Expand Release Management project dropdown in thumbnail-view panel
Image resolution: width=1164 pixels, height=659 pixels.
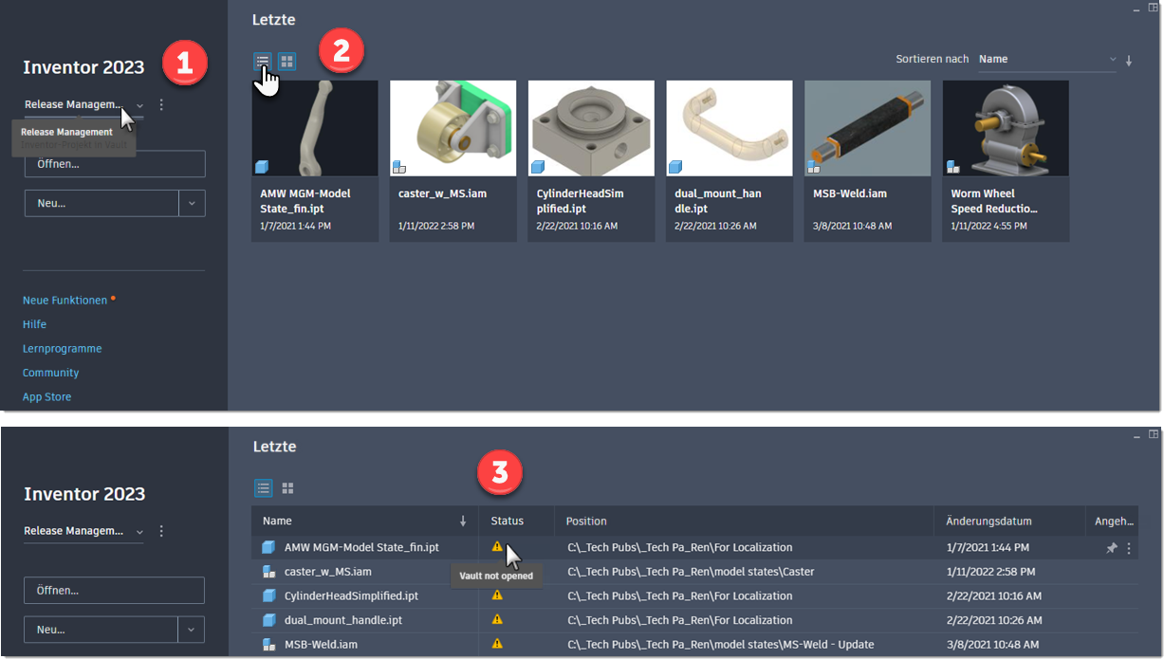tap(139, 105)
